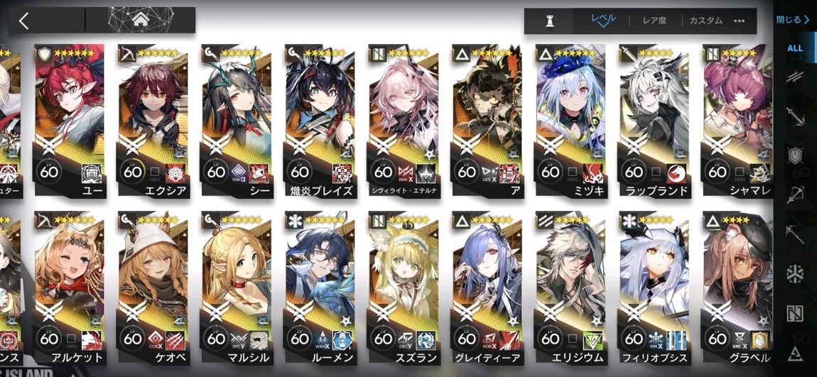Filter by Specialist triangle icon in sidebar
This screenshot has width=817, height=377.
[x=795, y=354]
